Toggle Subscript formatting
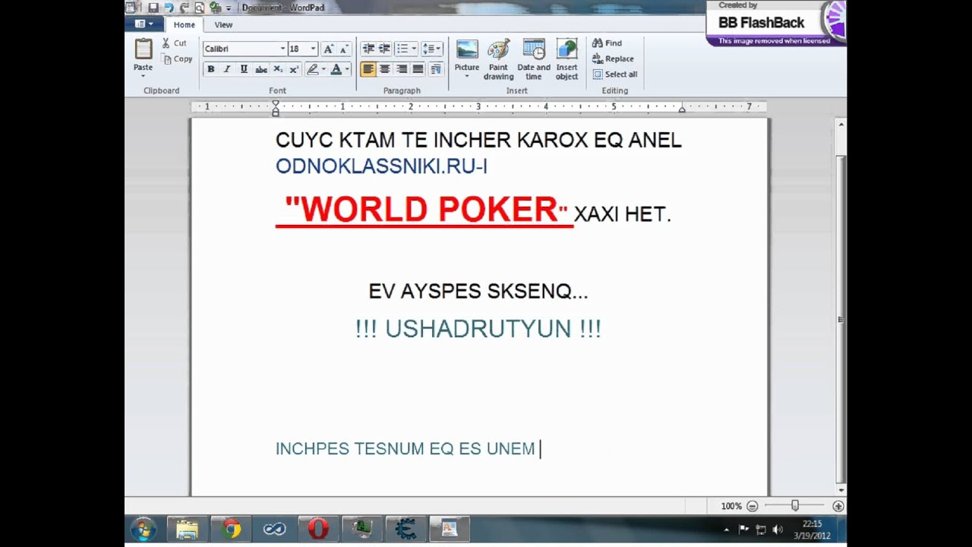972x547 pixels. (x=278, y=69)
